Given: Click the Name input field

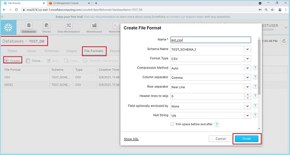Looking at the screenshot, I should tap(211, 40).
